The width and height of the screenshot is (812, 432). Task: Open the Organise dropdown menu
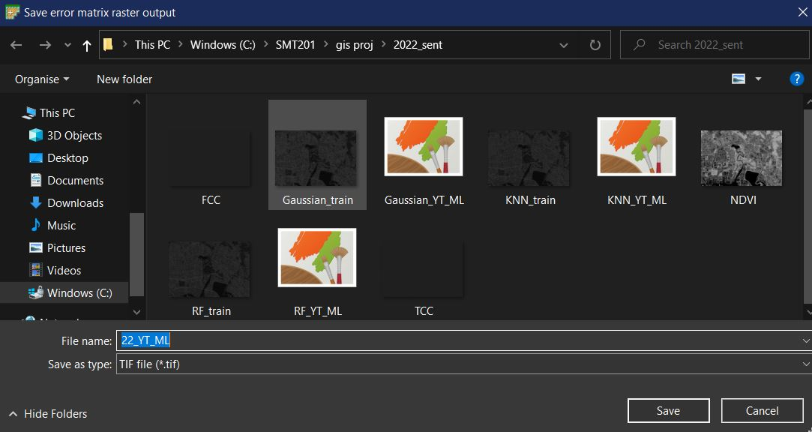42,79
